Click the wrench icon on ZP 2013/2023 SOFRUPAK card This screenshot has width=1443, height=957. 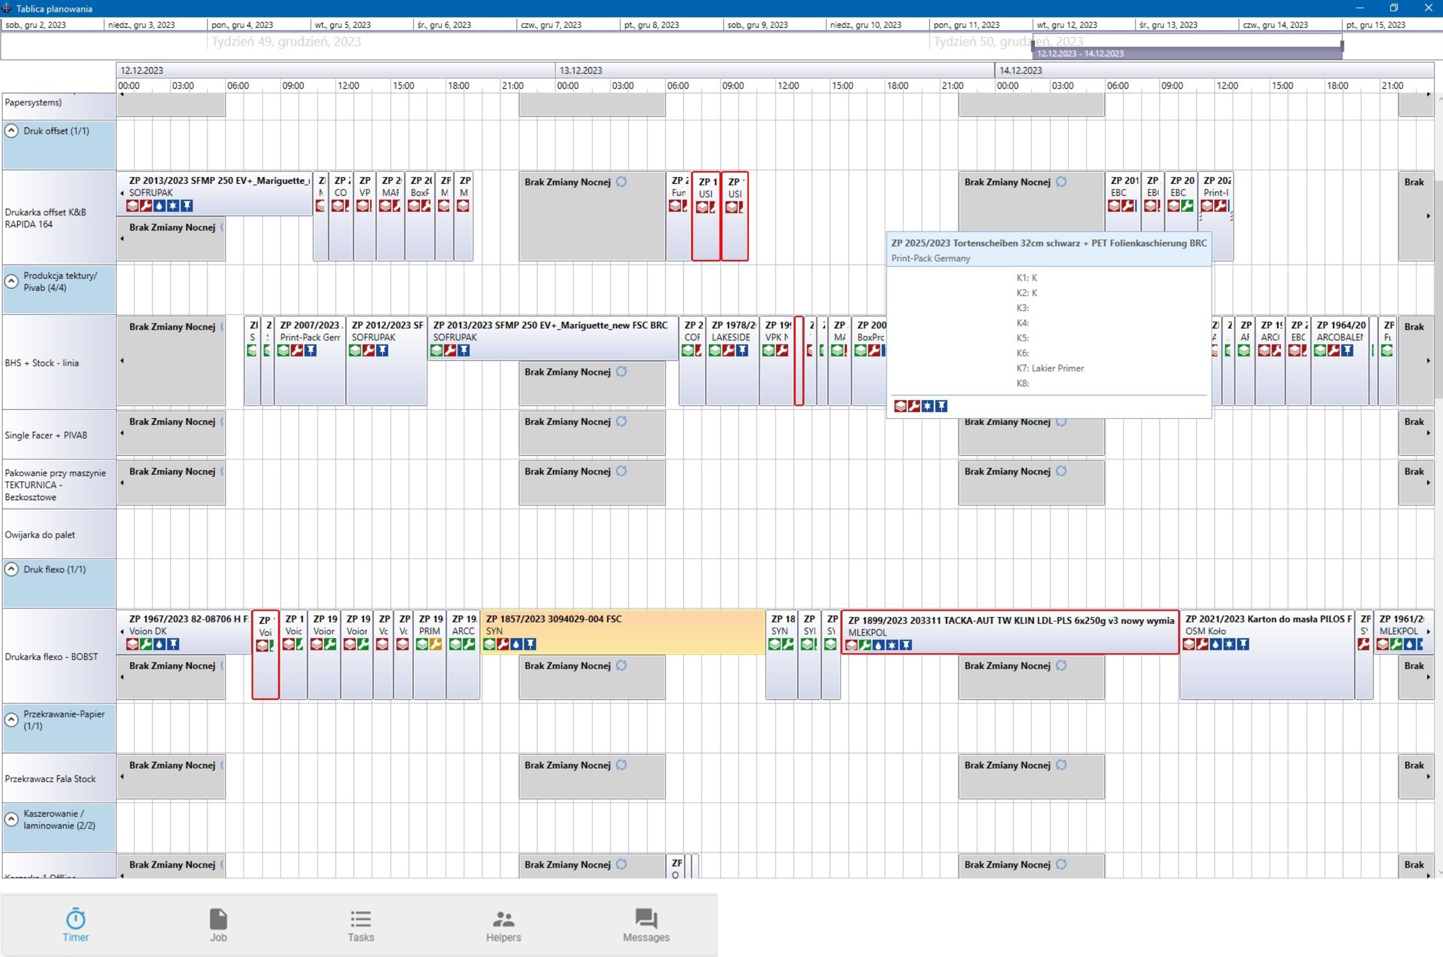point(146,206)
